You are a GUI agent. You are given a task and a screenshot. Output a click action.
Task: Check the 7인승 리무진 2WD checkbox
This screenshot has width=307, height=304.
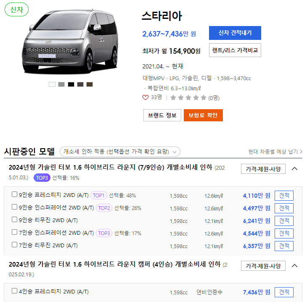[14, 244]
